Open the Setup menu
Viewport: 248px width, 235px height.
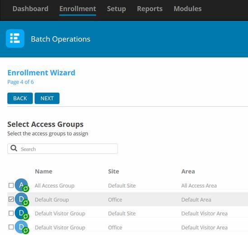point(117,9)
